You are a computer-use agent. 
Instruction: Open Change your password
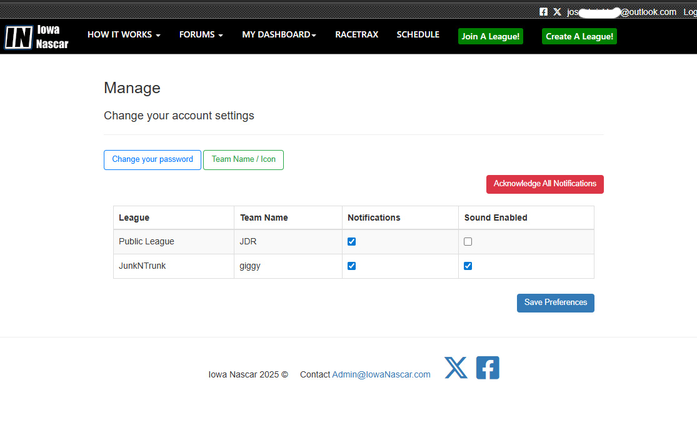[153, 159]
